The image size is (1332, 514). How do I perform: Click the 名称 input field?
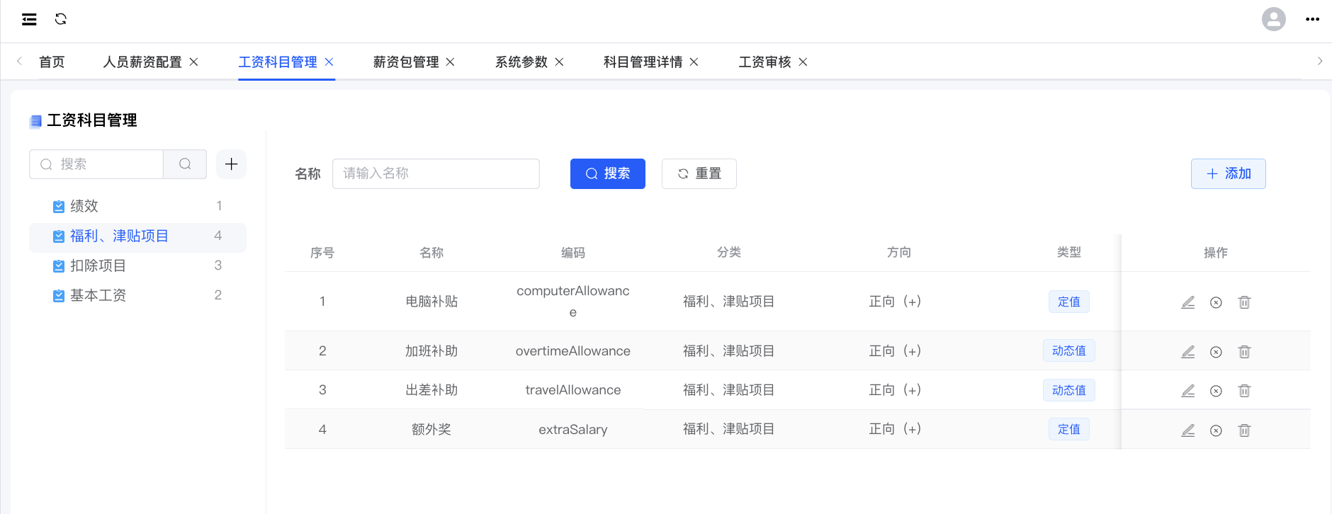(x=436, y=173)
